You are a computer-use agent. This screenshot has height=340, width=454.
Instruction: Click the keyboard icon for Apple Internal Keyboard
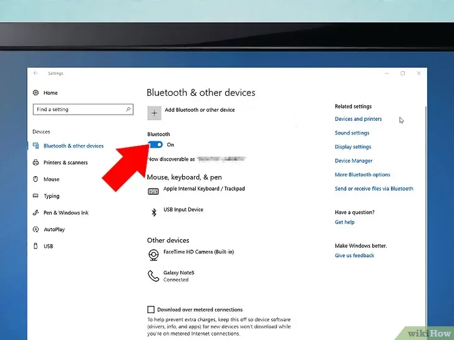[x=153, y=192]
